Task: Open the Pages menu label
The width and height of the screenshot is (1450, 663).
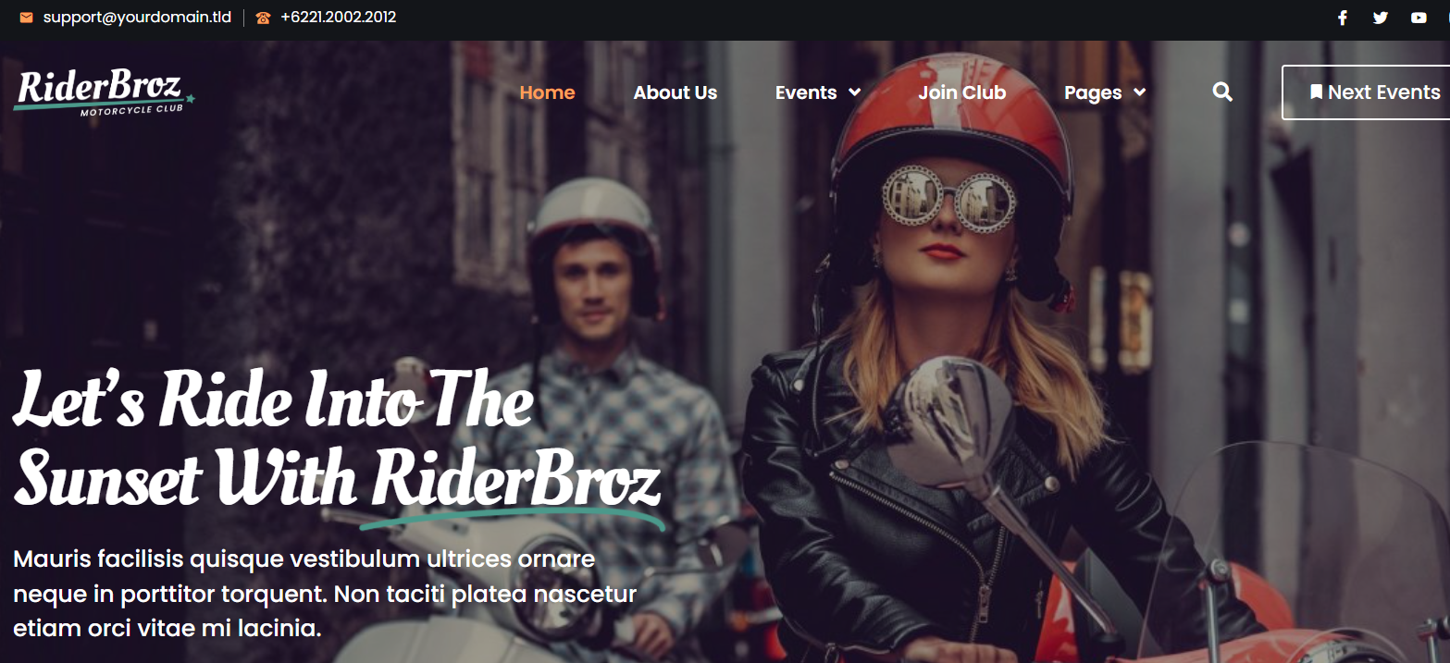Action: click(x=1093, y=92)
